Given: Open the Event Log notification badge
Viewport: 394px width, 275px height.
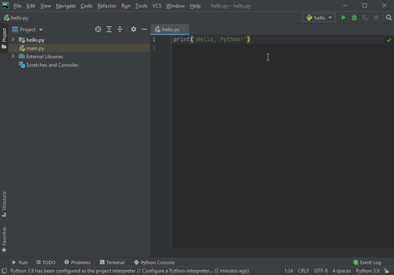Looking at the screenshot, I should (x=356, y=262).
